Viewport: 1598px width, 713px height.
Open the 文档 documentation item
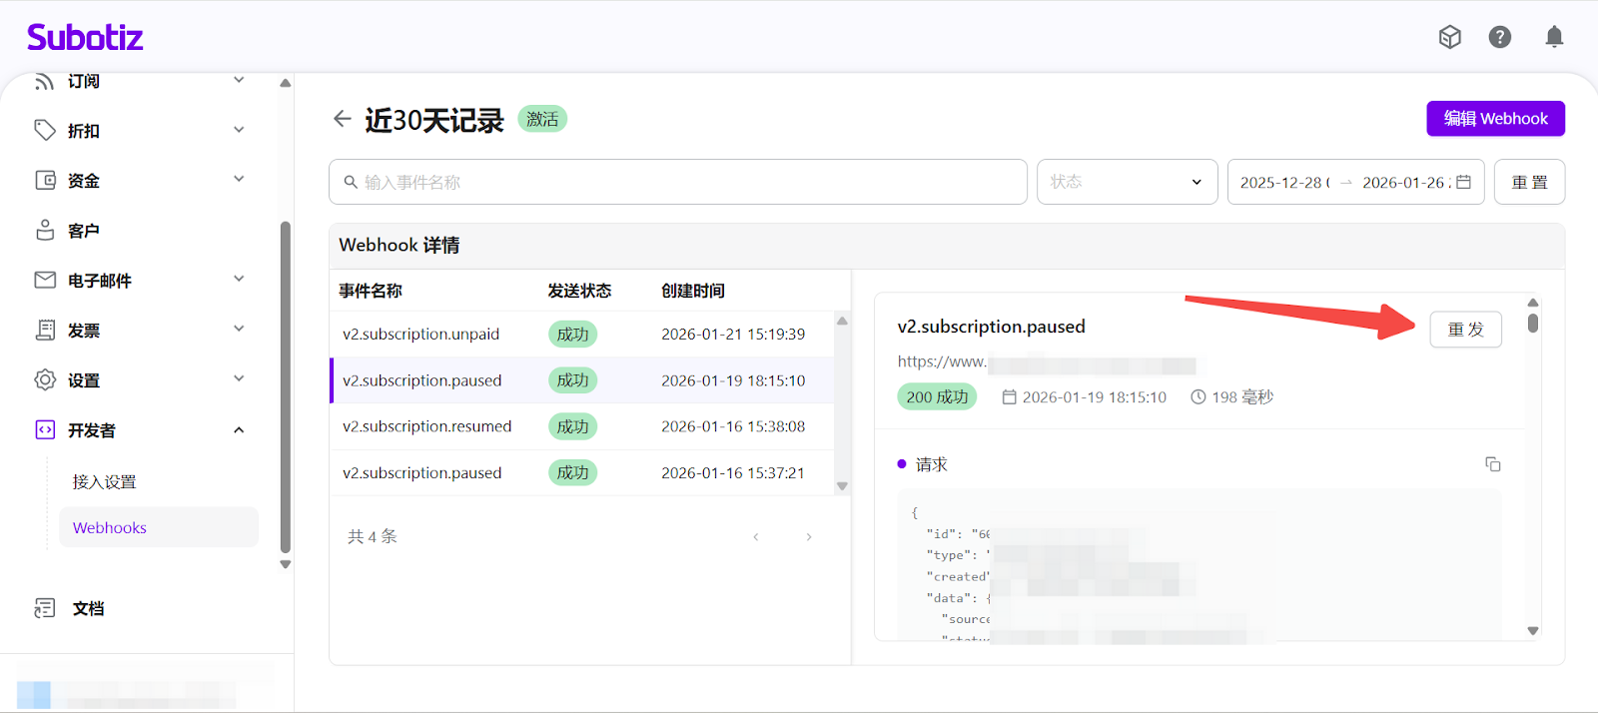coord(88,608)
